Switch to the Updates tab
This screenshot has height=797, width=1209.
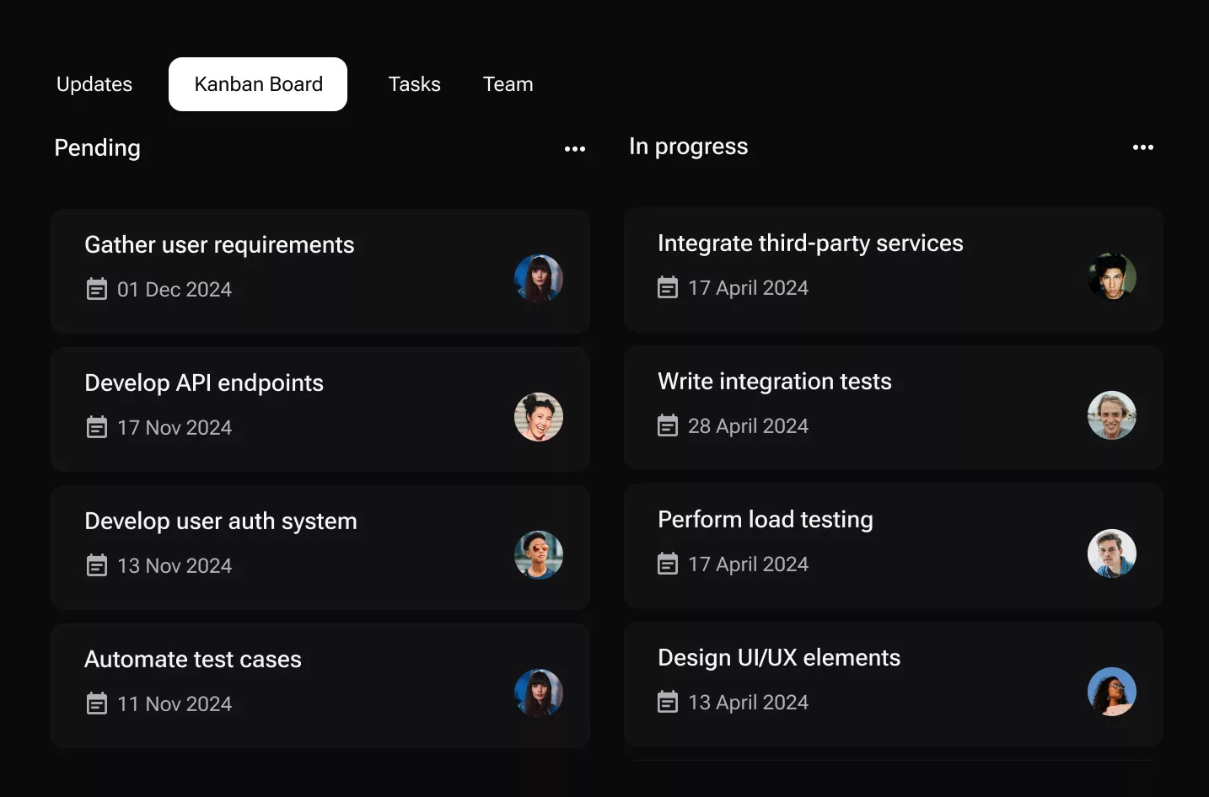click(94, 84)
